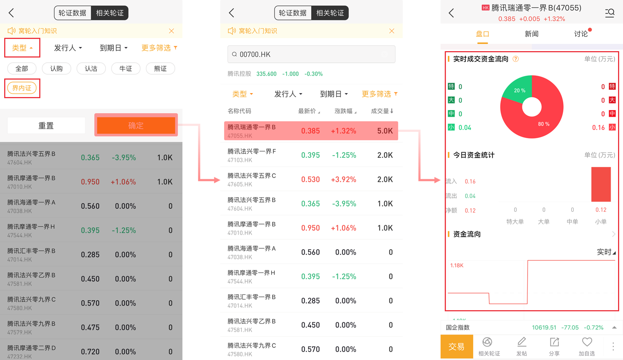Go back from 腾讯瑞通零一界B detail page
The width and height of the screenshot is (623, 360).
[x=451, y=13]
